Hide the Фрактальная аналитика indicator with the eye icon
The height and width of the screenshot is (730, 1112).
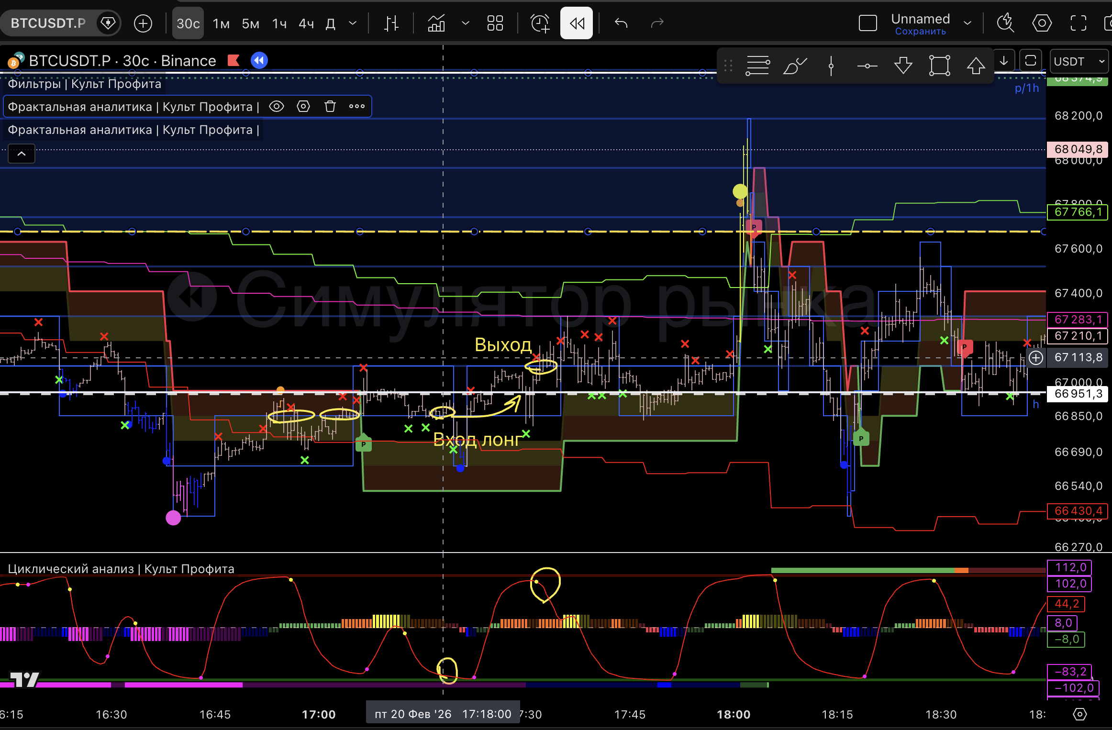(276, 106)
